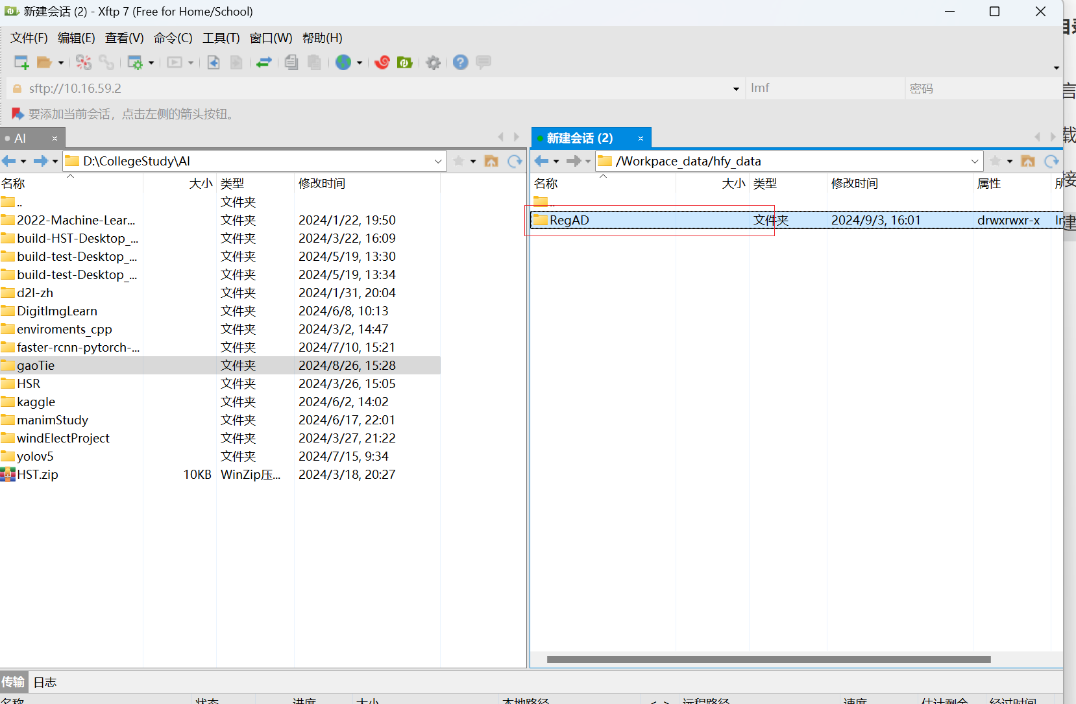Select the HST.zip file

[x=220, y=474]
